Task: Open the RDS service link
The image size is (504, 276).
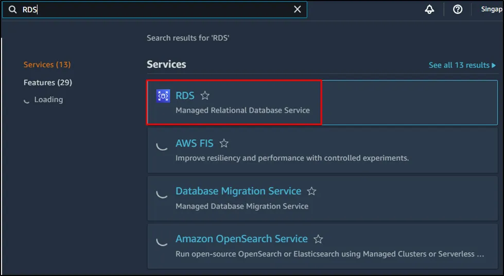Action: pos(185,96)
